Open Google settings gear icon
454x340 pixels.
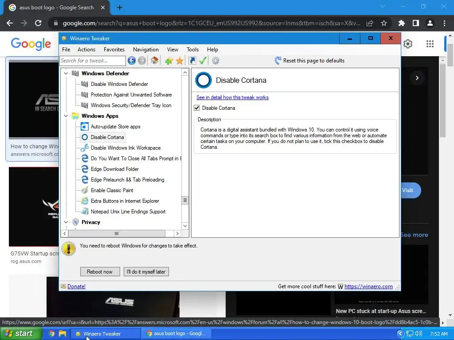click(408, 44)
